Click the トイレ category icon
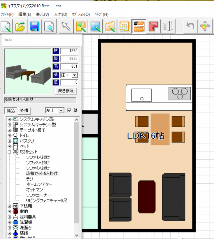This screenshot has width=214, height=239. click(15, 135)
